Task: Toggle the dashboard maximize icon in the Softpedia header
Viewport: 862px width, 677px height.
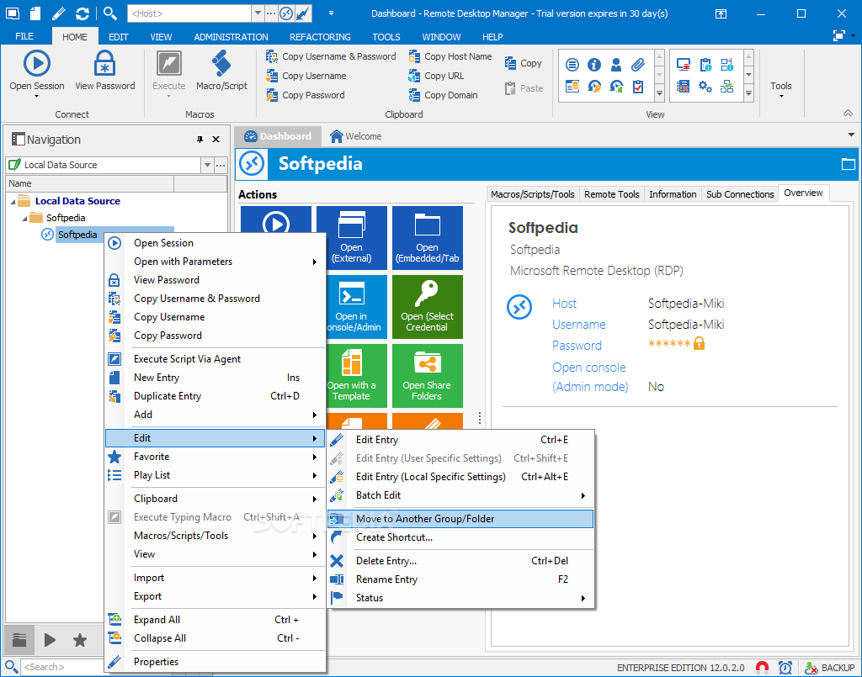Action: [849, 164]
